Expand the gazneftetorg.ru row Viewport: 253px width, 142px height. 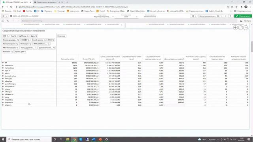[x=3, y=84]
